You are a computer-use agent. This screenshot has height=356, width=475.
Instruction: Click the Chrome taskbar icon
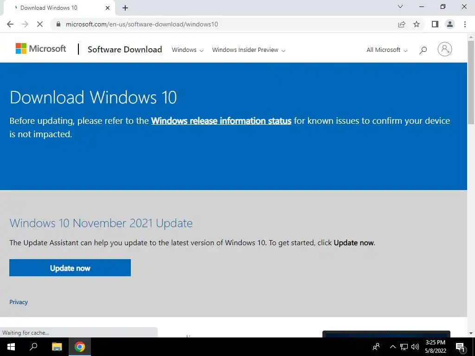click(x=80, y=347)
